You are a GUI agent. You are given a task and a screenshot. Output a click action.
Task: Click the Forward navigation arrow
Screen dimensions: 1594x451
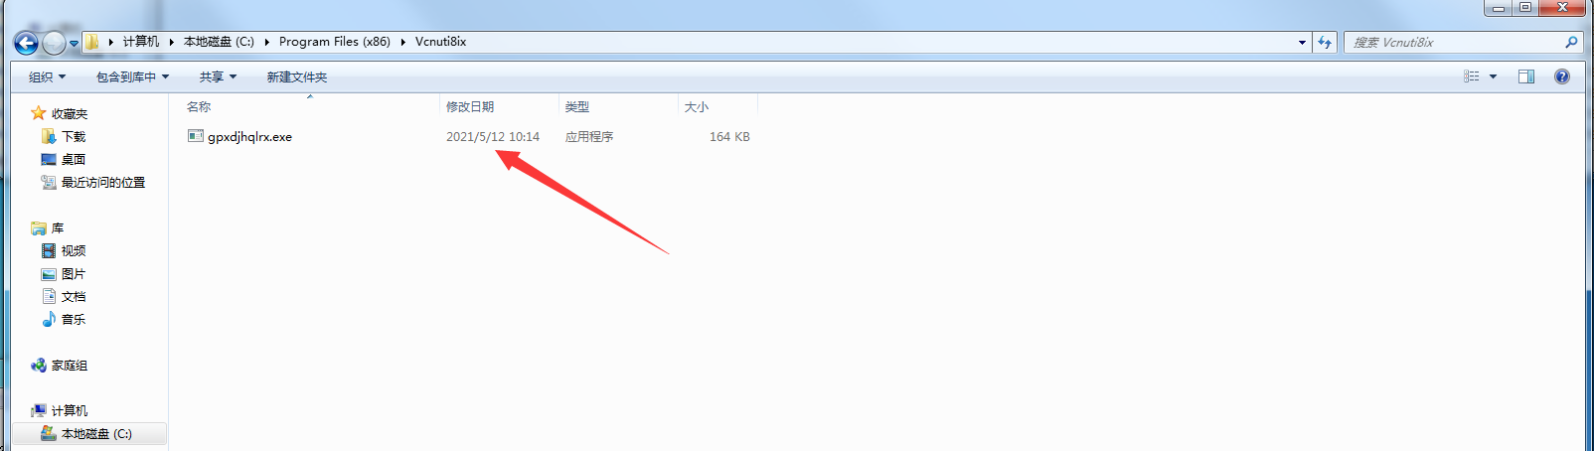click(x=54, y=43)
